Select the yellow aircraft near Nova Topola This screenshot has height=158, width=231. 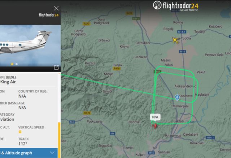pos(175,40)
